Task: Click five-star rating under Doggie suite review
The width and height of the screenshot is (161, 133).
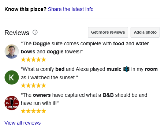Action: click(33, 60)
